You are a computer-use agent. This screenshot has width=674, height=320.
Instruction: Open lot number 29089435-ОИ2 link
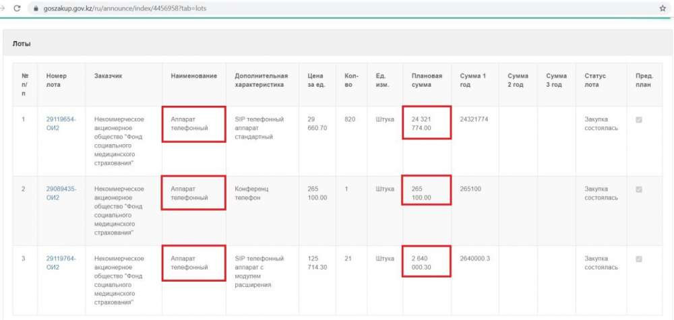pyautogui.click(x=61, y=193)
